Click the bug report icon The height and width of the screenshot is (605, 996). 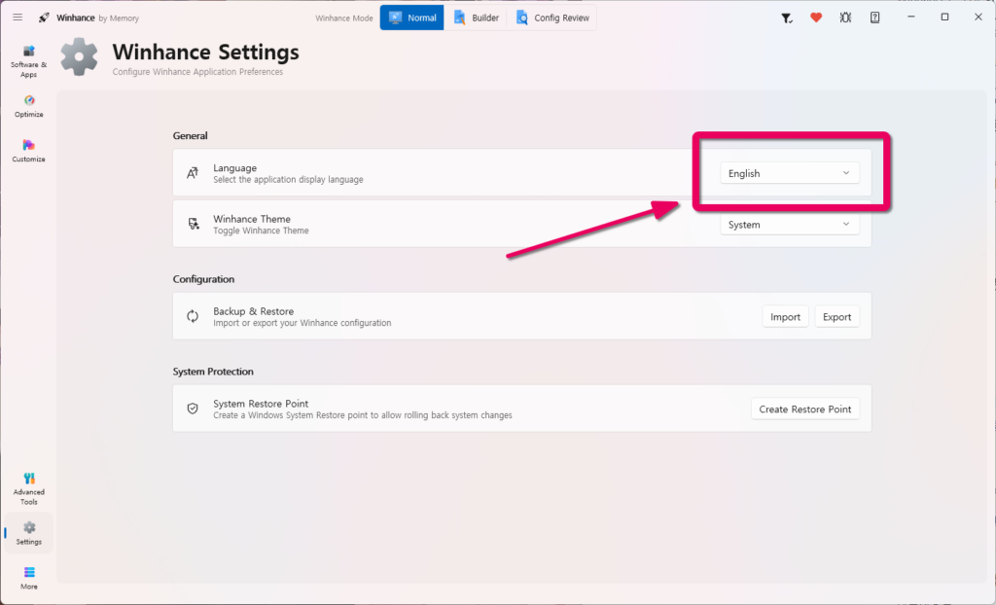click(845, 18)
